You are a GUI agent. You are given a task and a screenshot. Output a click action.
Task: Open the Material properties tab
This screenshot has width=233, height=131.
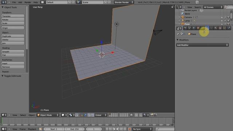216,28
